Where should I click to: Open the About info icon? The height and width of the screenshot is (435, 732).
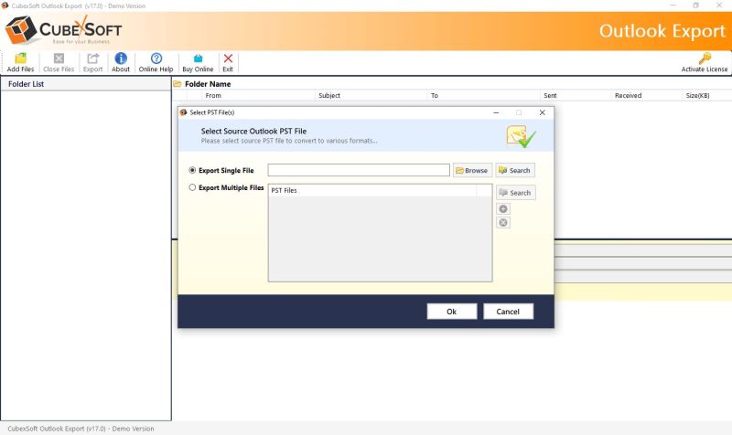(121, 58)
